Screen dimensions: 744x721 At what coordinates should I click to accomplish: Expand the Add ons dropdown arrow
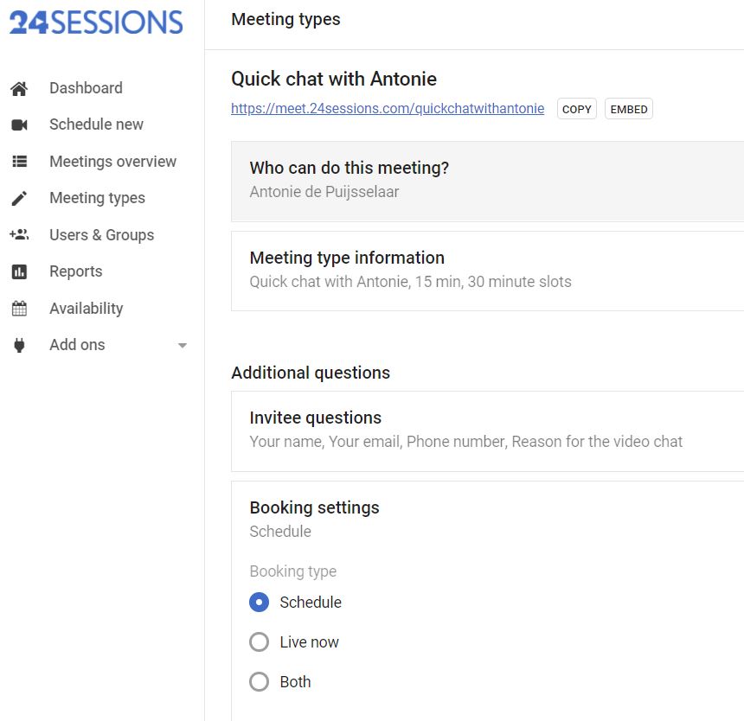182,346
